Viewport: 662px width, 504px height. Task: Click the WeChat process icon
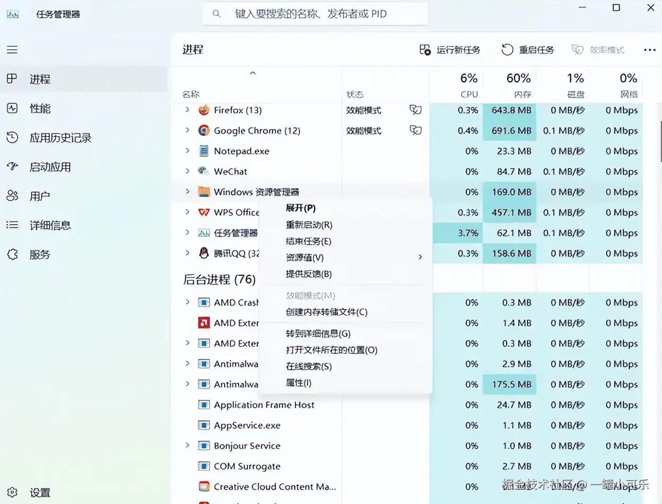[204, 171]
